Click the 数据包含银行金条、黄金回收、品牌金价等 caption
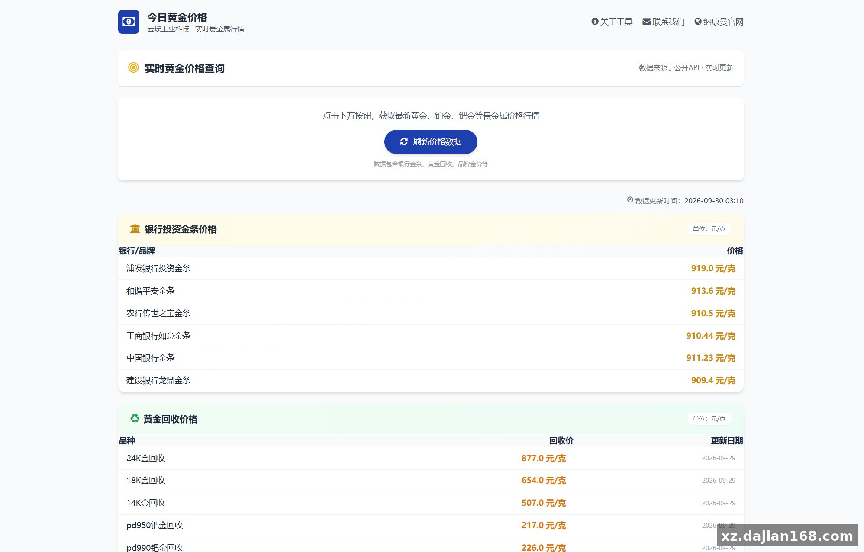The image size is (864, 552). tap(431, 164)
